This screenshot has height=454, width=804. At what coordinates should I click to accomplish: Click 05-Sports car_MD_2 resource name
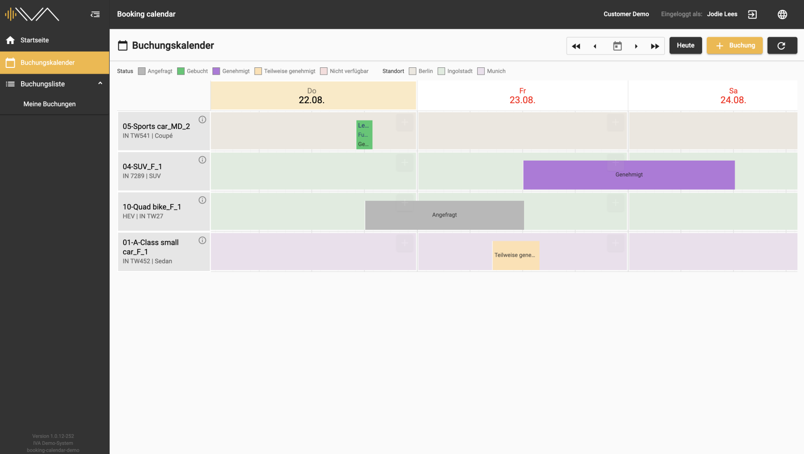156,127
